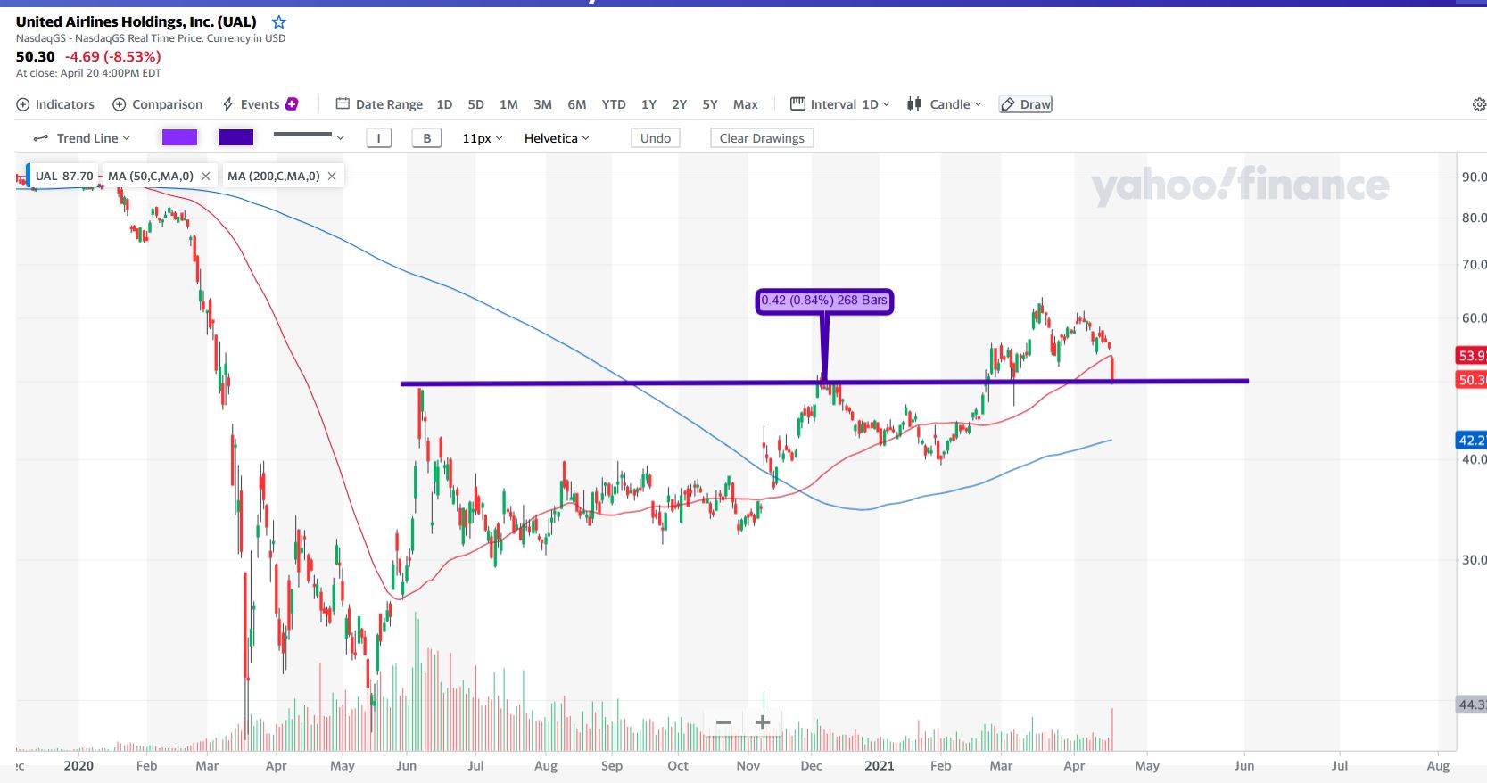Select the 3M date range

point(542,104)
